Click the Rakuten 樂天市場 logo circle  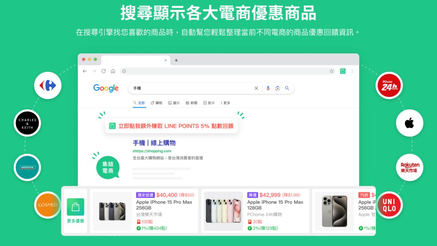[410, 167]
